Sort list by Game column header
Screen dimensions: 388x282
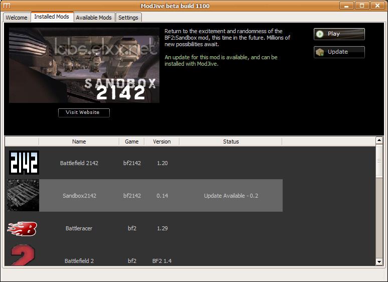pyautogui.click(x=132, y=142)
